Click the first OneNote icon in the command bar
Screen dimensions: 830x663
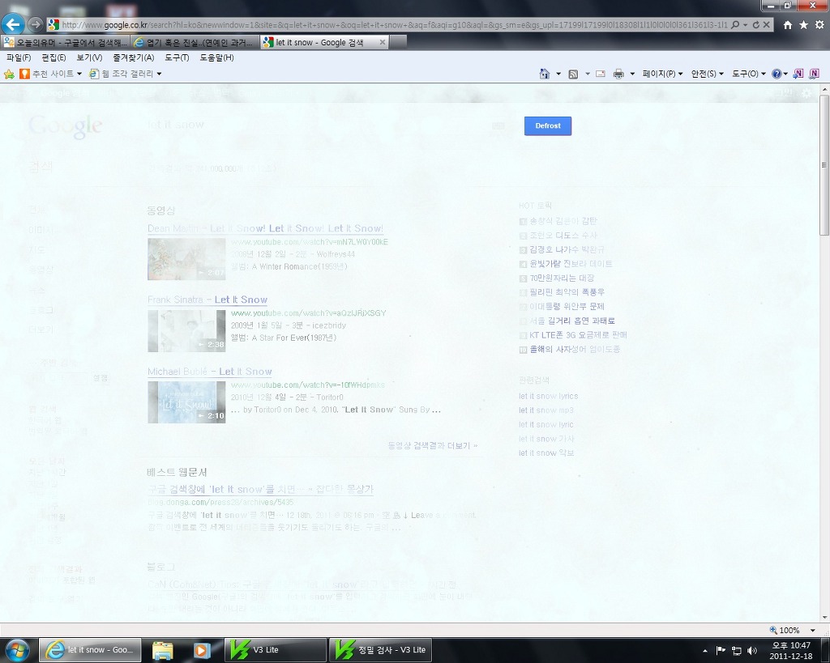[798, 74]
